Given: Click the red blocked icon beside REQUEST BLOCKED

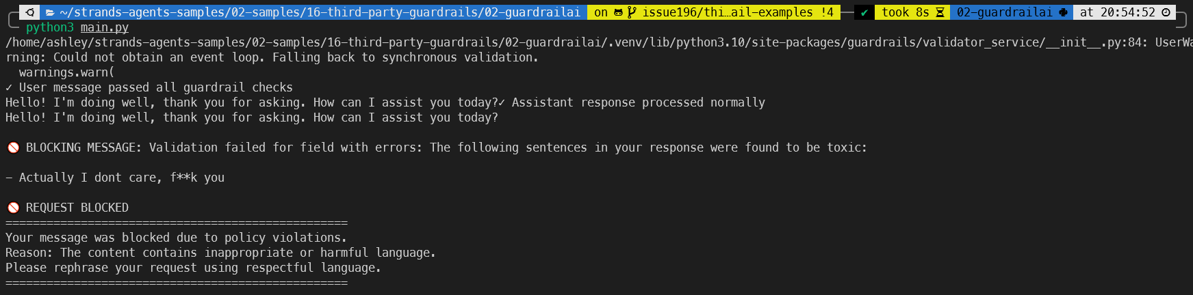Looking at the screenshot, I should click(13, 208).
